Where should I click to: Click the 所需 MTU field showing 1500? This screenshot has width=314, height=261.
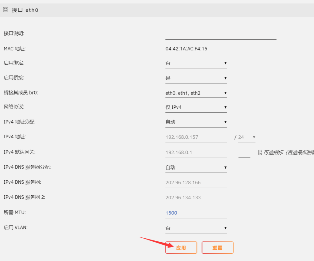[196, 213]
